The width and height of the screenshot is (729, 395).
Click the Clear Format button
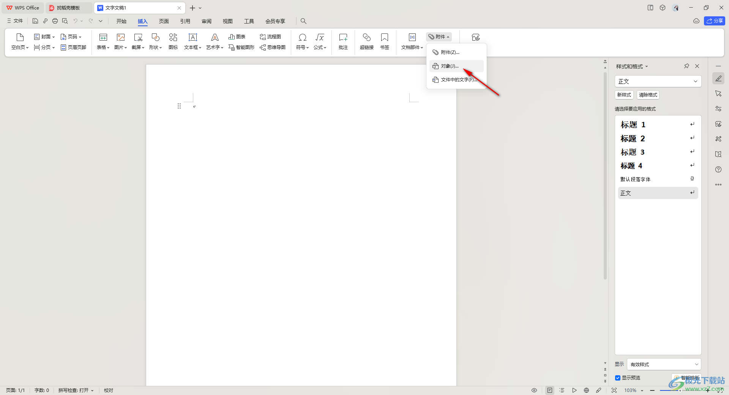click(648, 95)
